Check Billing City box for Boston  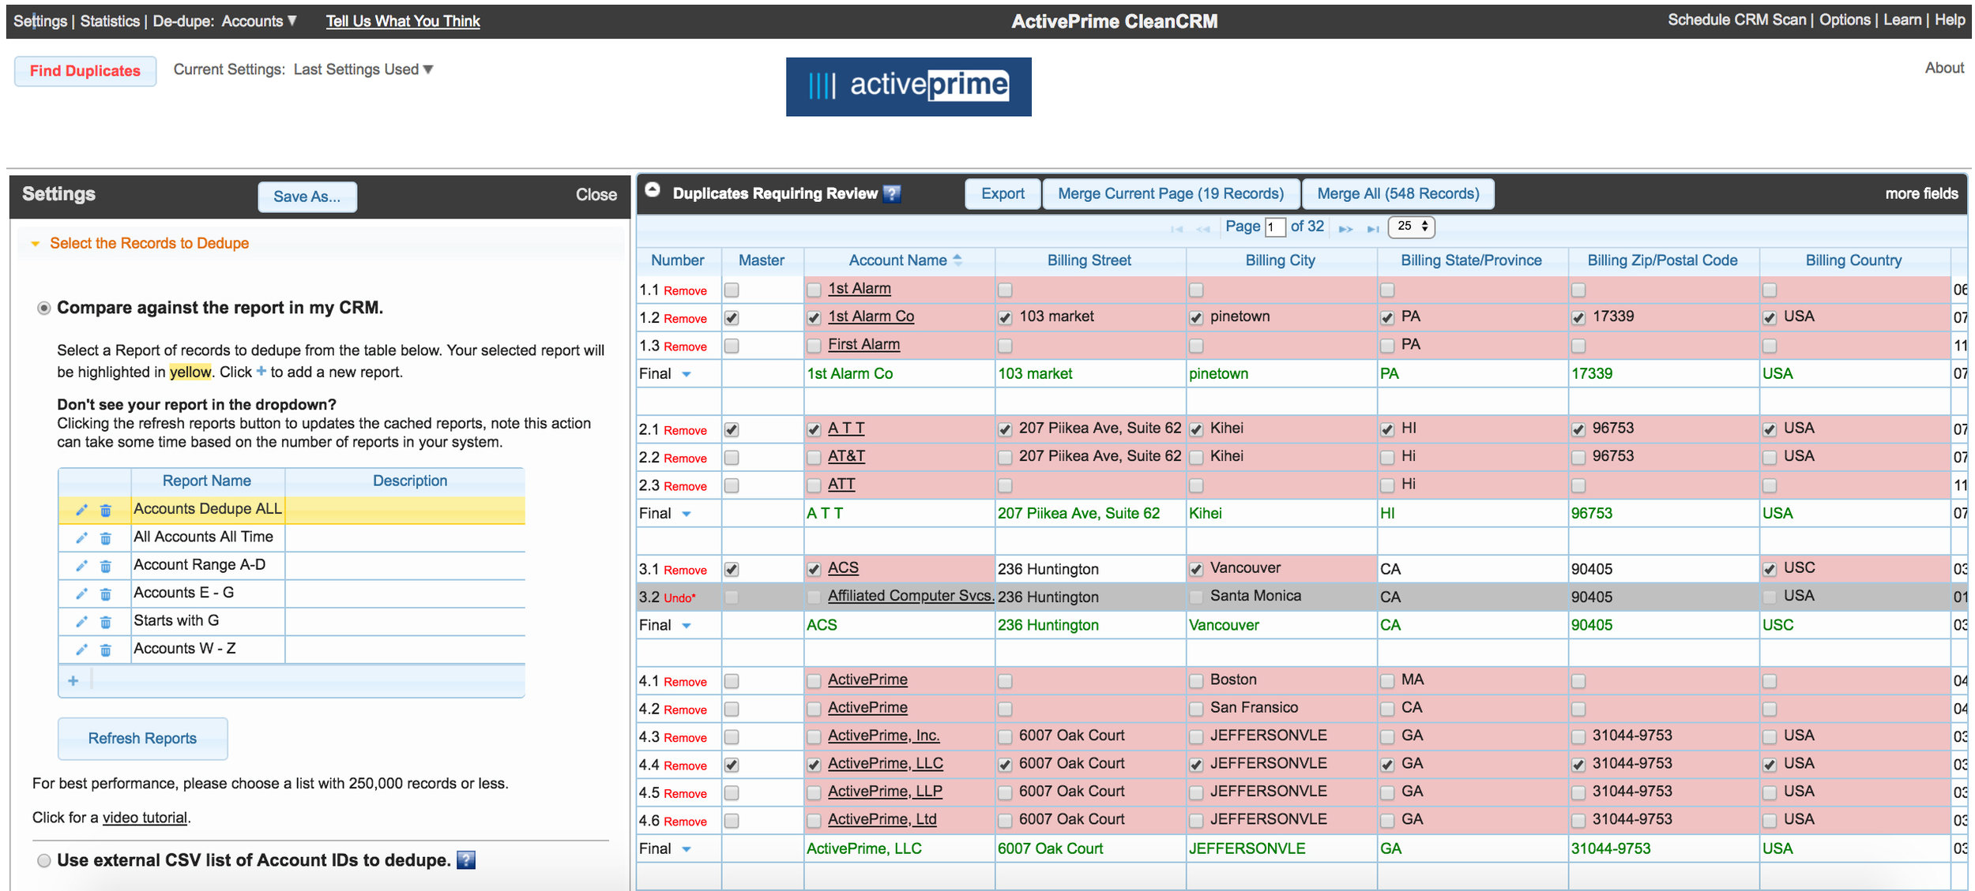pyautogui.click(x=1196, y=681)
